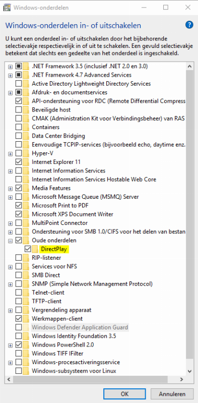Toggle the TFTP-client checkbox

19,301
